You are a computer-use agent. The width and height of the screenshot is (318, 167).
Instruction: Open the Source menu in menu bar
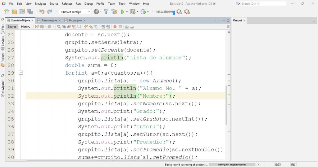tap(54, 4)
